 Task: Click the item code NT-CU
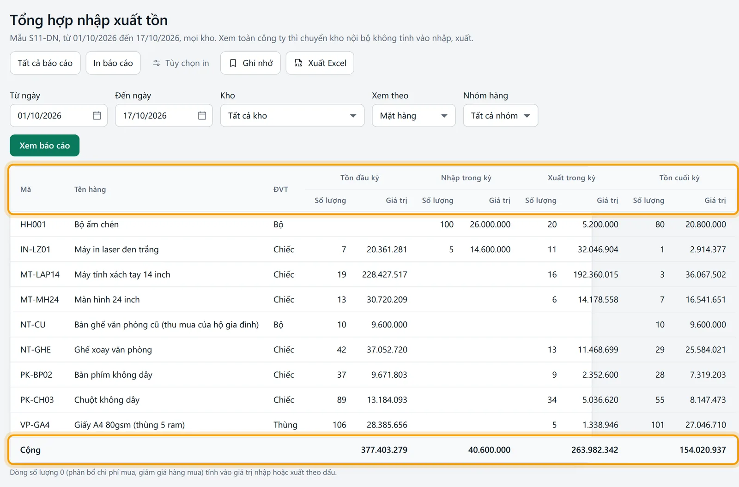tap(33, 325)
